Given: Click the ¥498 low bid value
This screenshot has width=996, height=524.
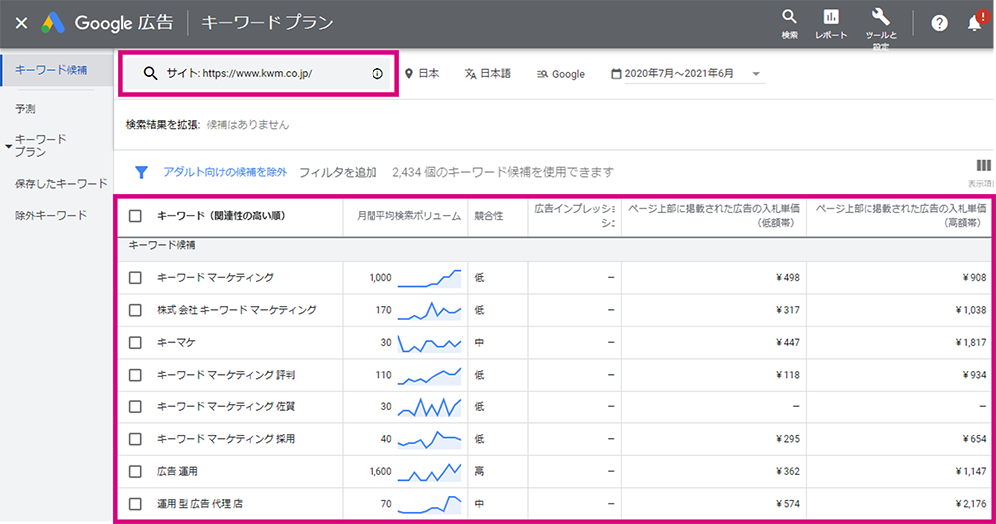Looking at the screenshot, I should coord(788,278).
